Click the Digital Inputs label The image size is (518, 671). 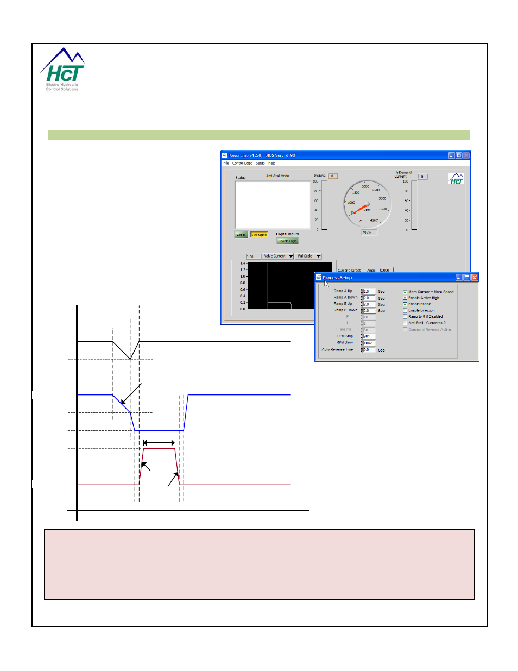[287, 234]
